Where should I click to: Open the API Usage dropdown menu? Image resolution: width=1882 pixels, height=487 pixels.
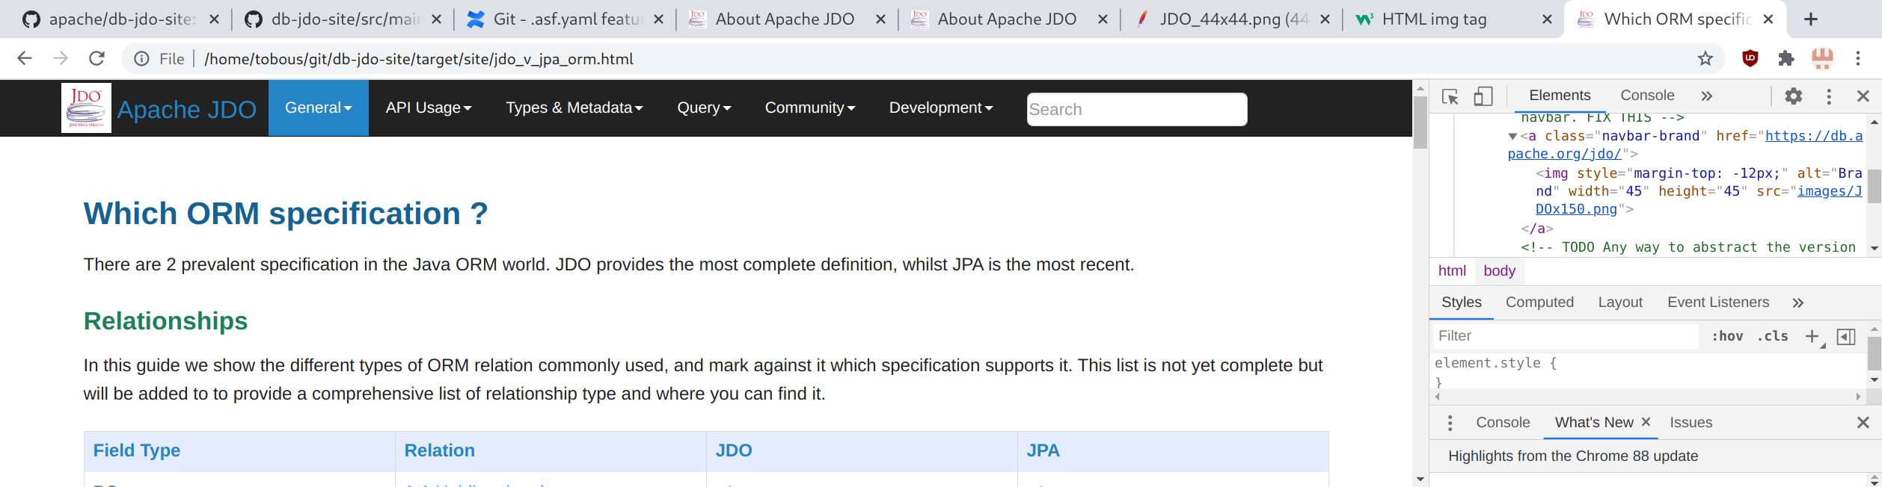(x=429, y=108)
